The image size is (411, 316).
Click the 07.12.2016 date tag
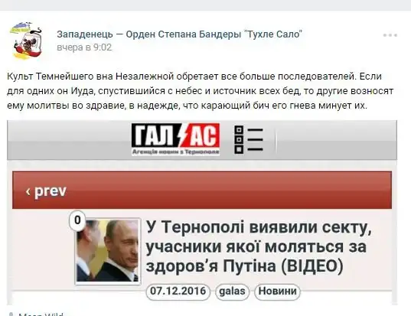pos(178,292)
